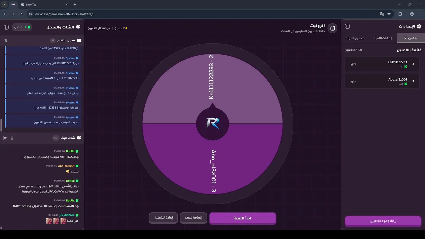The height and width of the screenshot is (239, 425).
Task: Open a new browser tab with plus
Action: 75,4
